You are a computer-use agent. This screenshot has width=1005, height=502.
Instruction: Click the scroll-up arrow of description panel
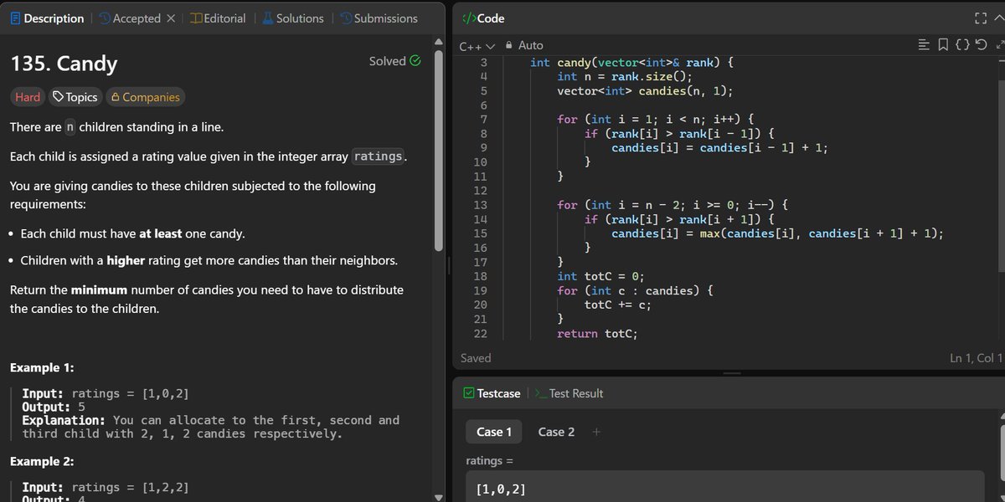(439, 43)
